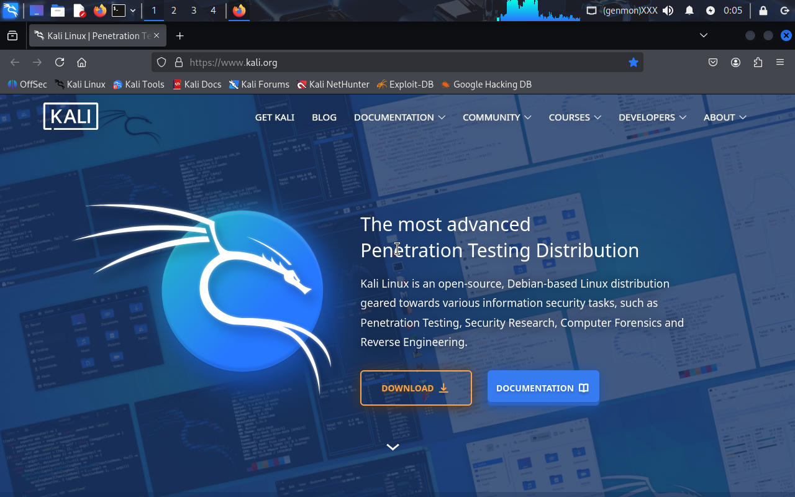Viewport: 795px width, 497px height.
Task: Open the file manager from the taskbar
Action: coord(58,11)
